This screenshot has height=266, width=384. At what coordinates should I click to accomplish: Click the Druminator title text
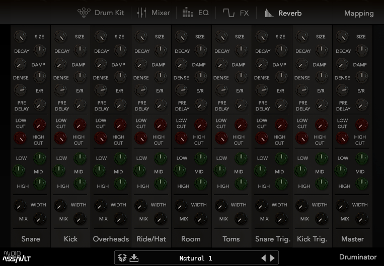click(358, 257)
